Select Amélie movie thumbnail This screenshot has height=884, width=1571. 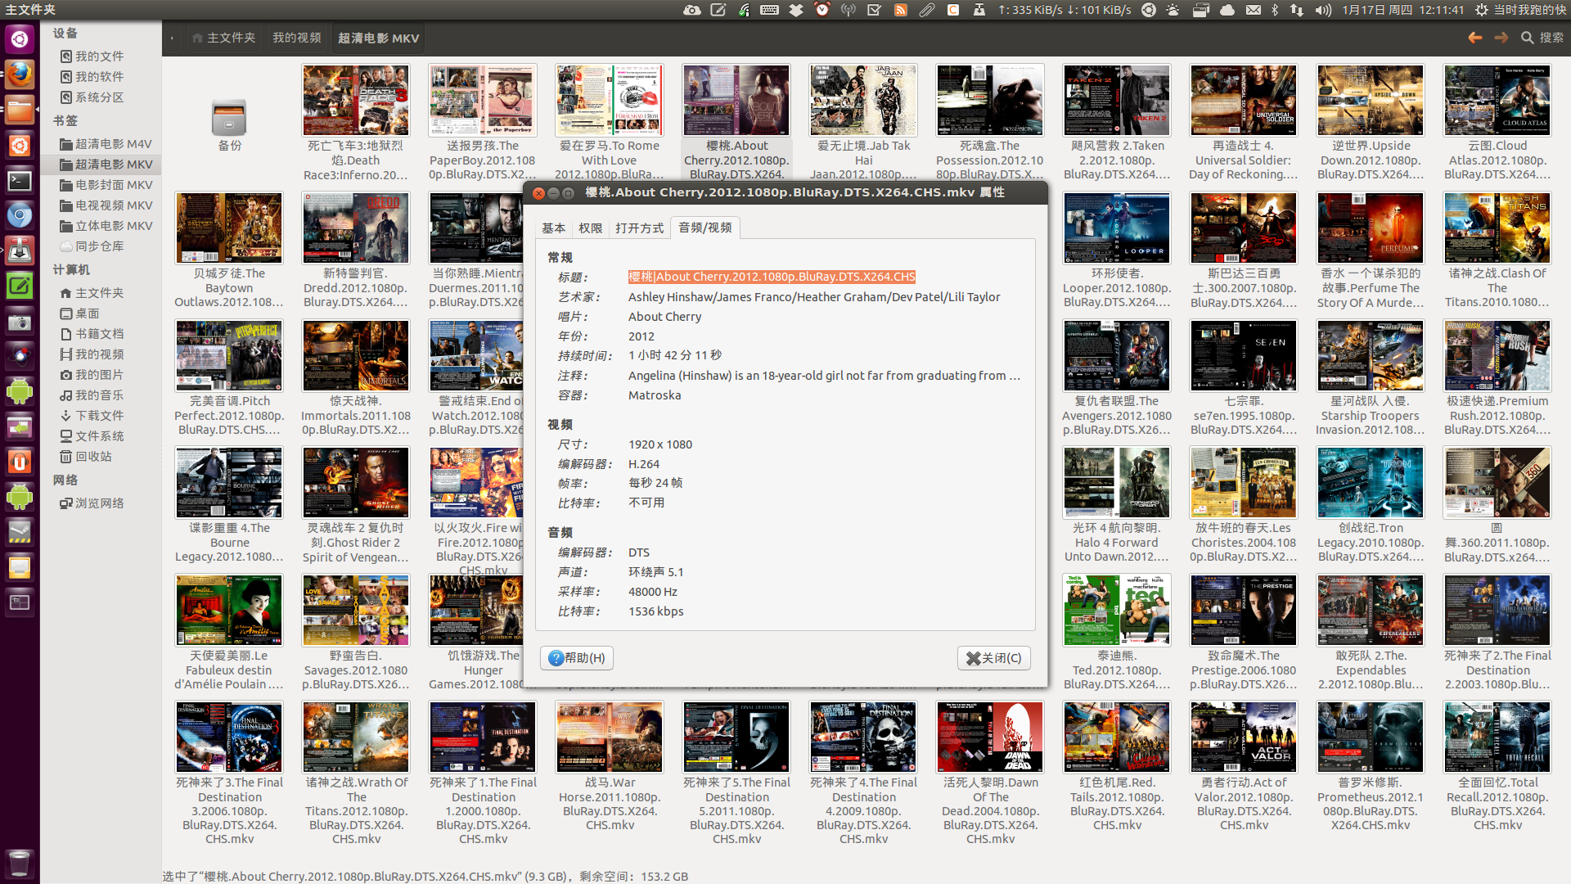(229, 611)
